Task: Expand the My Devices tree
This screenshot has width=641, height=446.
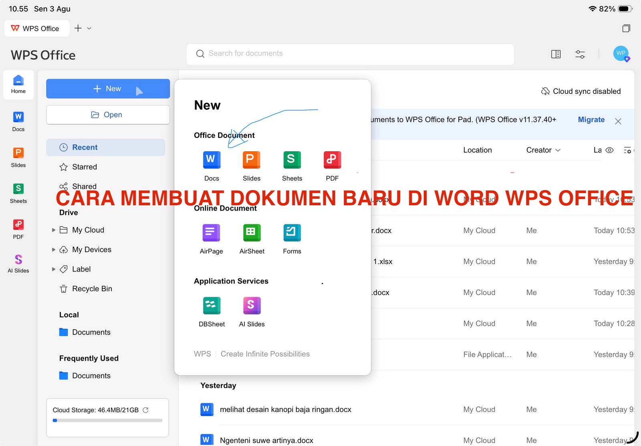Action: pyautogui.click(x=54, y=250)
